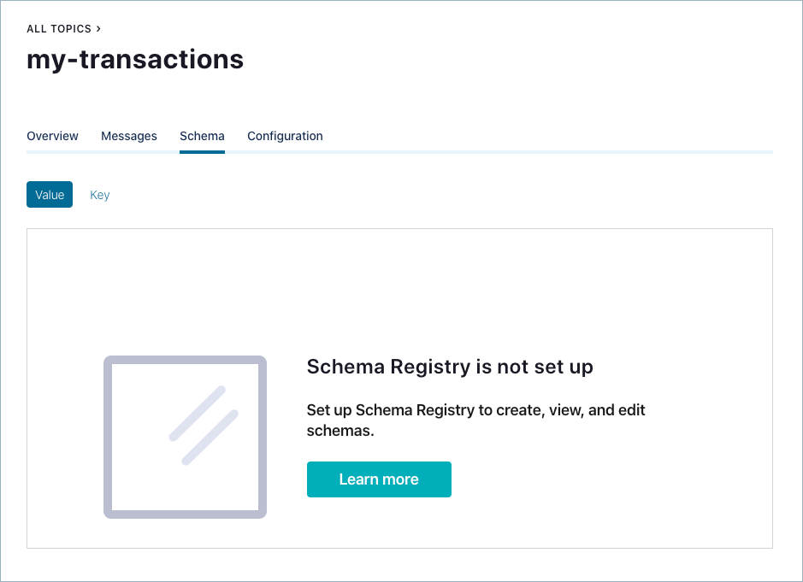This screenshot has height=582, width=803.
Task: Click the 'Schema Registry is not set up' heading
Action: coord(450,367)
